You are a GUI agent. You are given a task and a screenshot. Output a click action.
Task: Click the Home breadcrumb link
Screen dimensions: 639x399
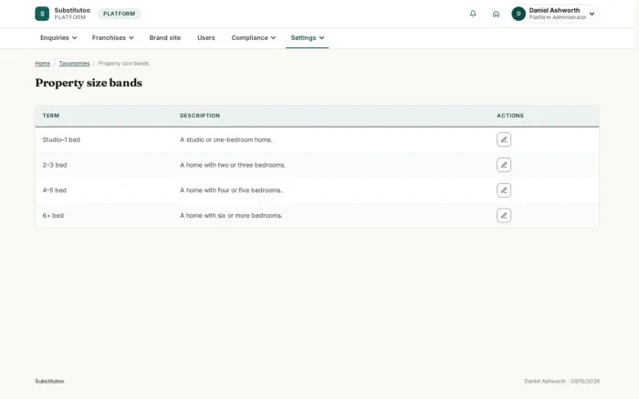tap(42, 63)
